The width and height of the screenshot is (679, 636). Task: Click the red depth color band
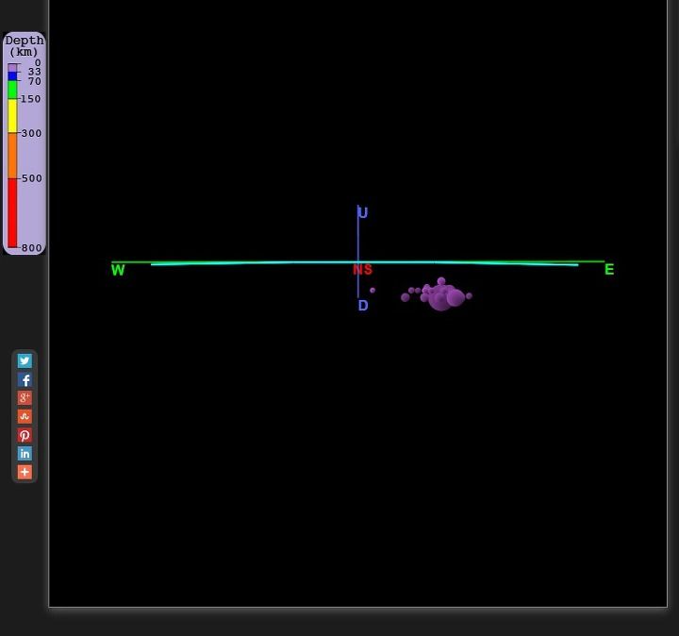pyautogui.click(x=12, y=212)
